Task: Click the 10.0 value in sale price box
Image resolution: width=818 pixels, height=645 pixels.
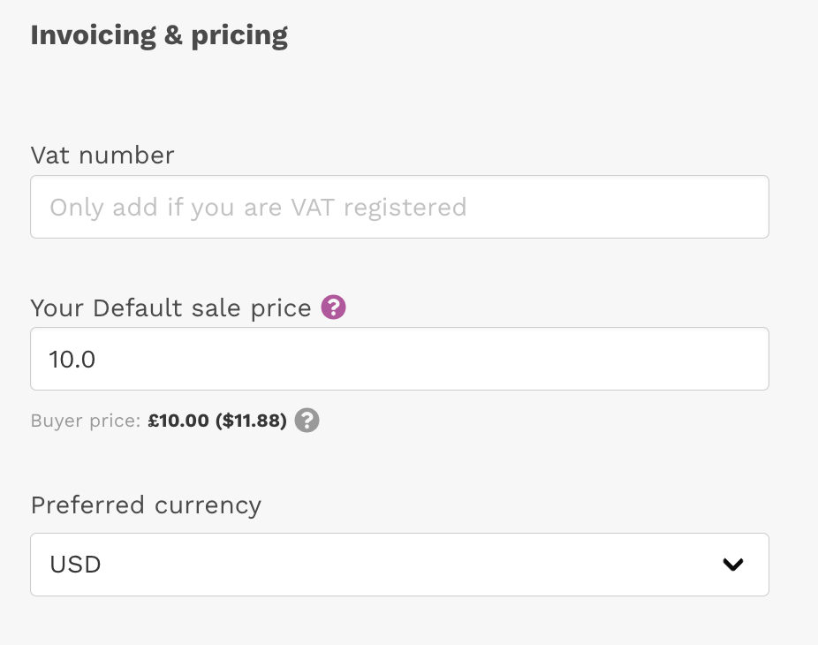Action: coord(72,360)
